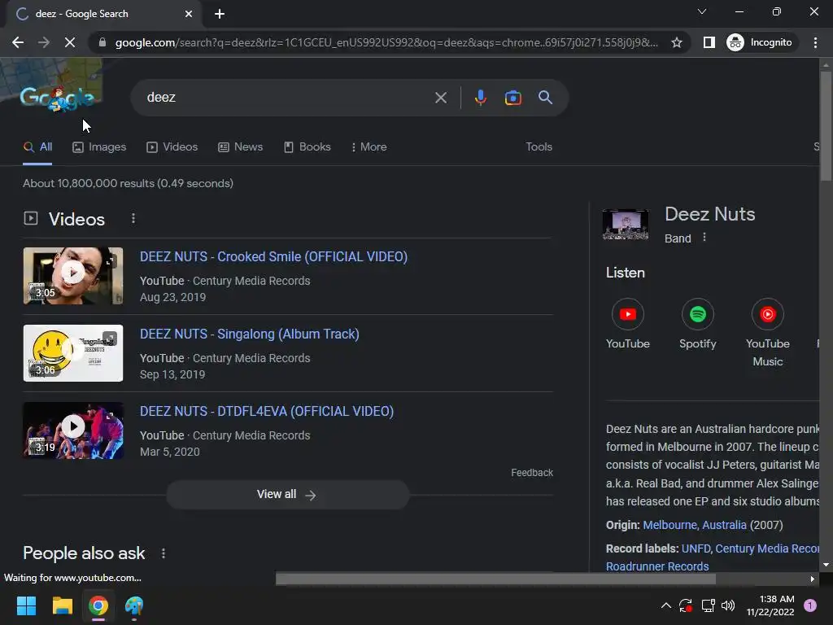Click the Deez Nuts band image

click(x=626, y=225)
